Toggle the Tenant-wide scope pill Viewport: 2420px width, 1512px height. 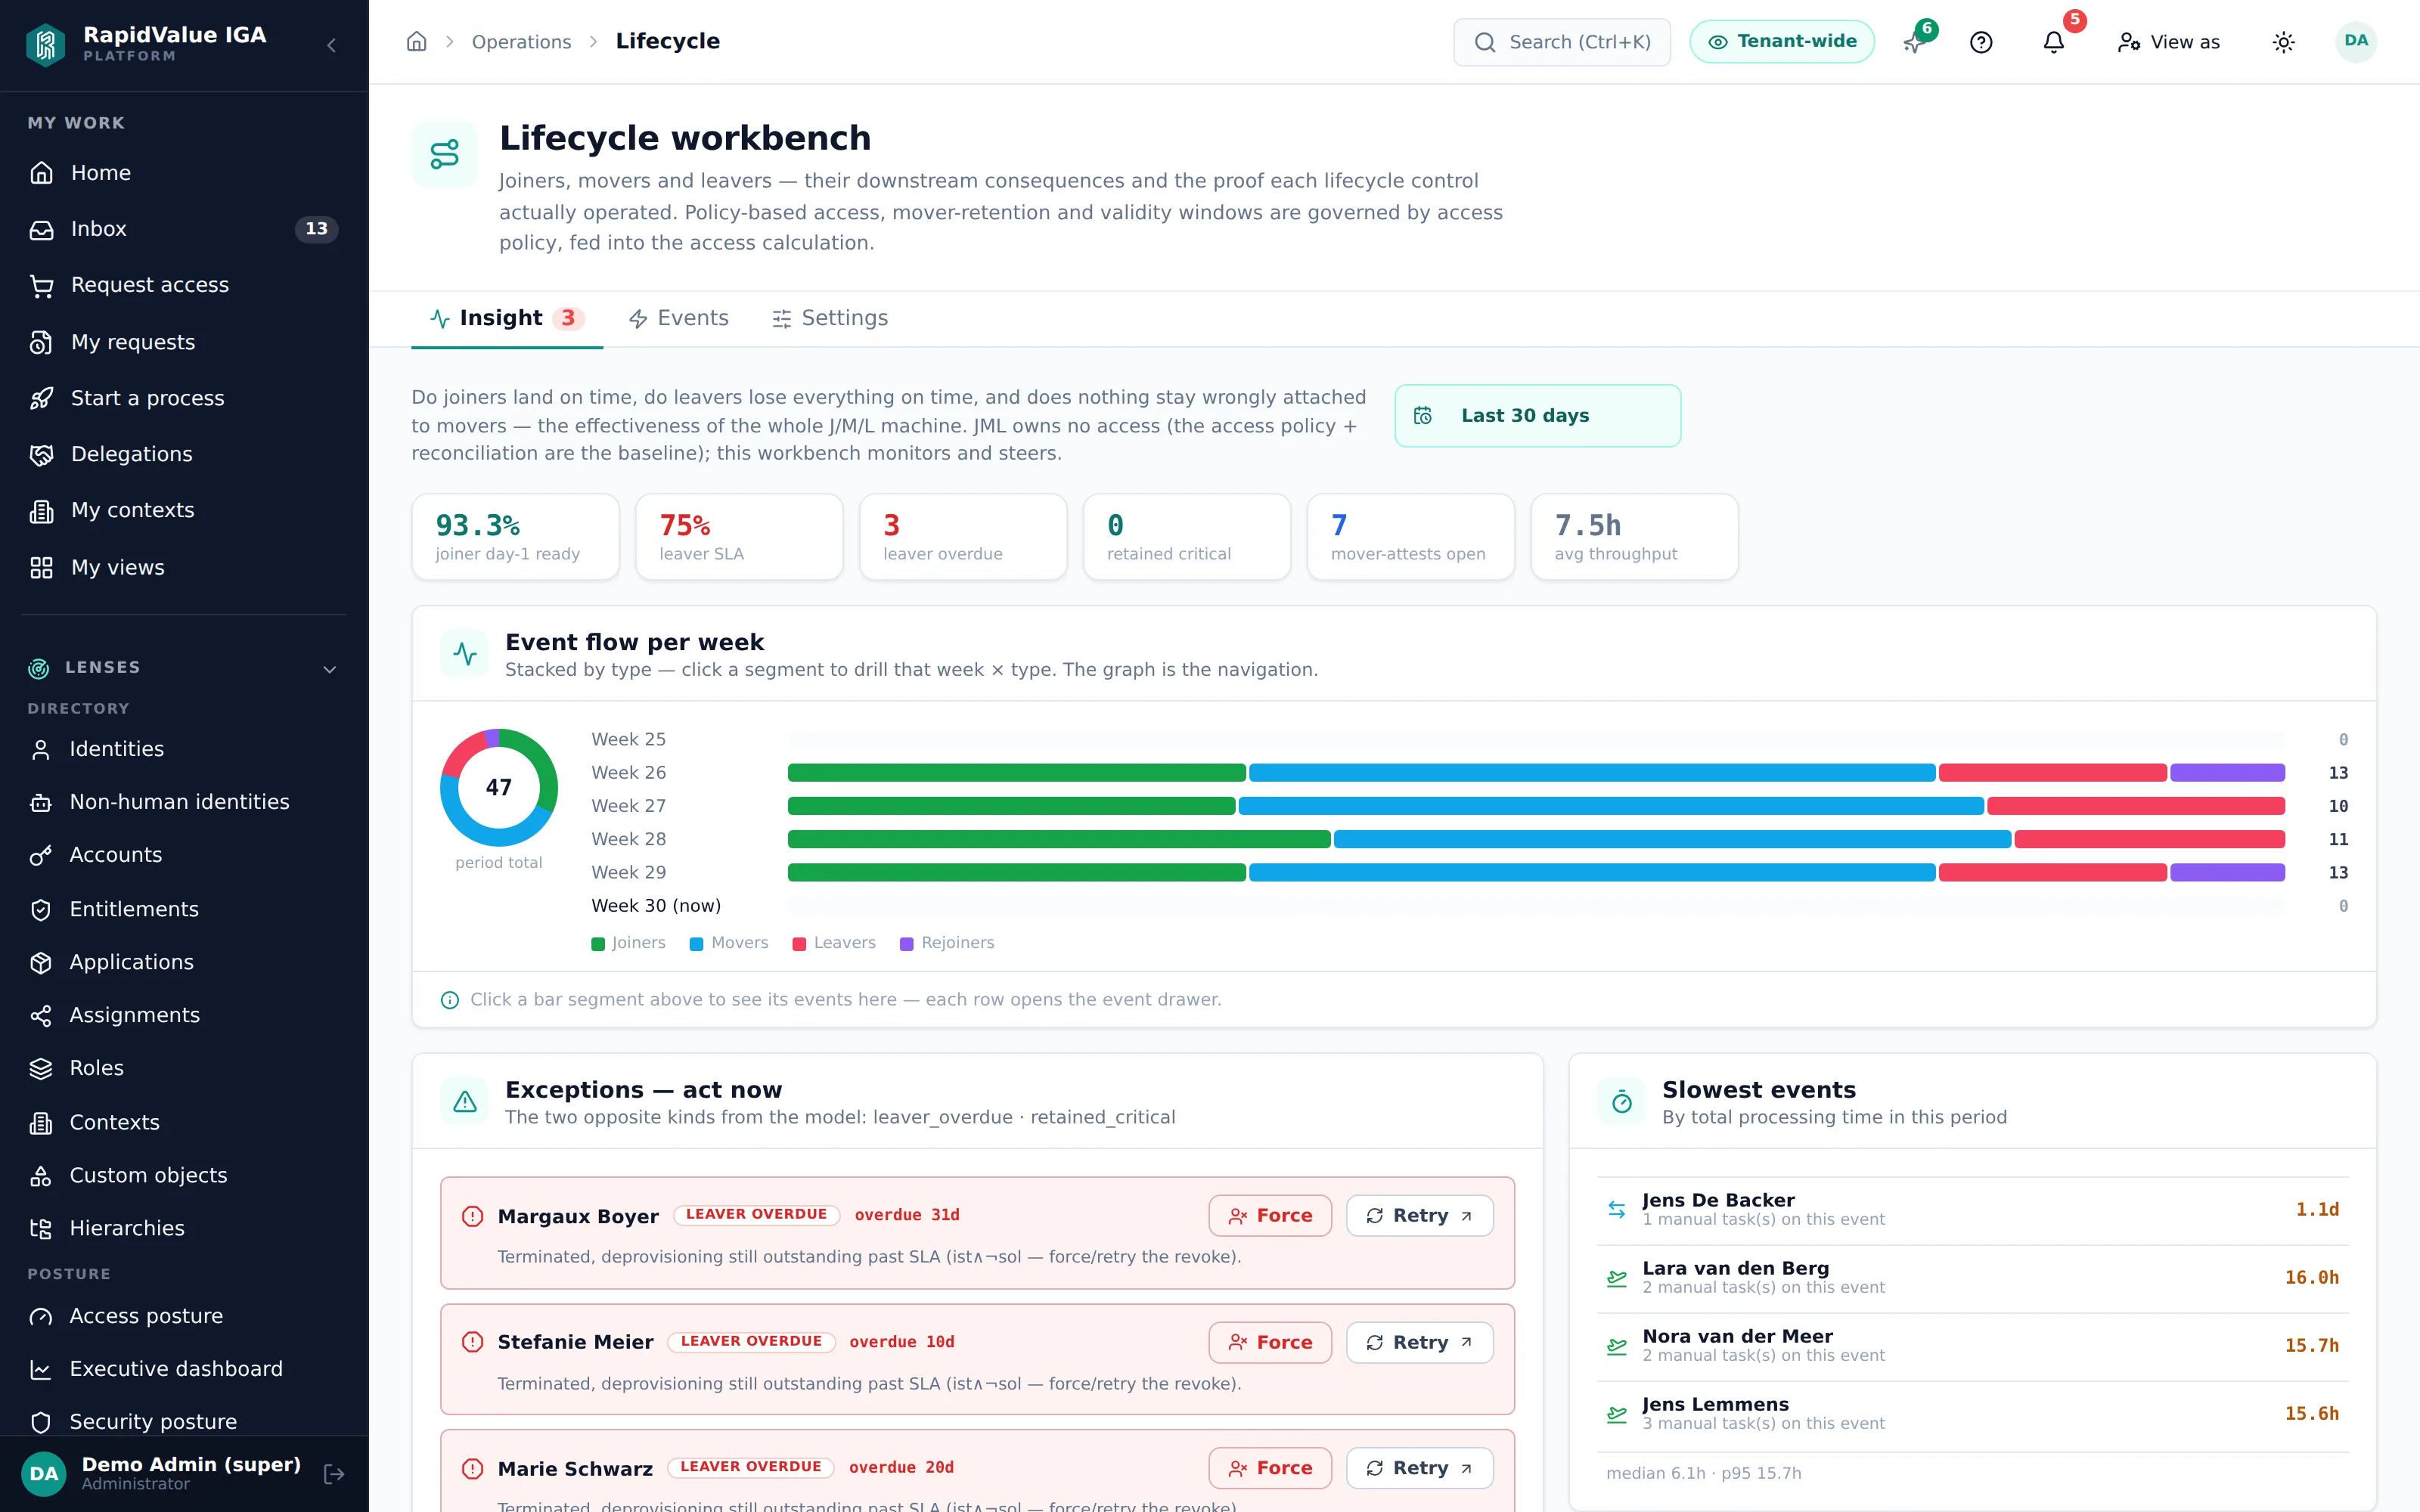pos(1781,42)
